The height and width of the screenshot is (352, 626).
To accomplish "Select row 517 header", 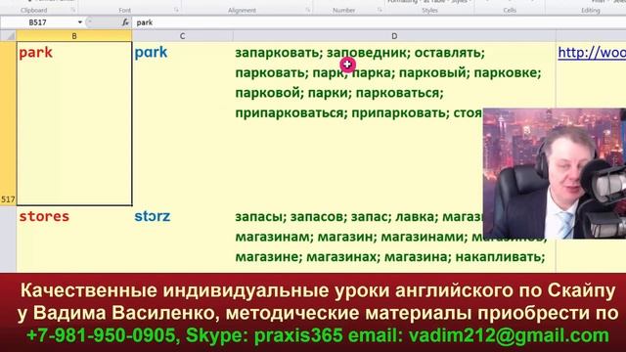I will [8, 124].
